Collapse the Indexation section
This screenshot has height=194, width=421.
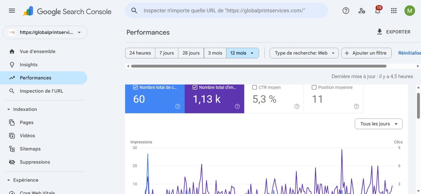click(x=9, y=109)
